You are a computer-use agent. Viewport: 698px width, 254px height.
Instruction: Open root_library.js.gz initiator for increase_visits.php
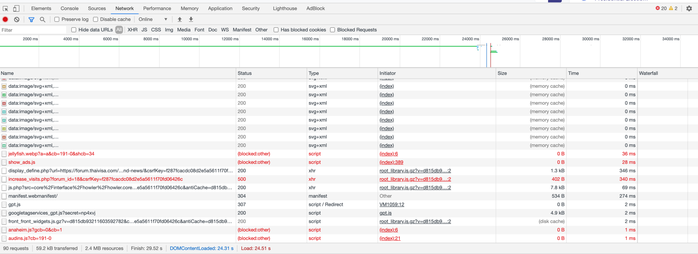pyautogui.click(x=415, y=179)
